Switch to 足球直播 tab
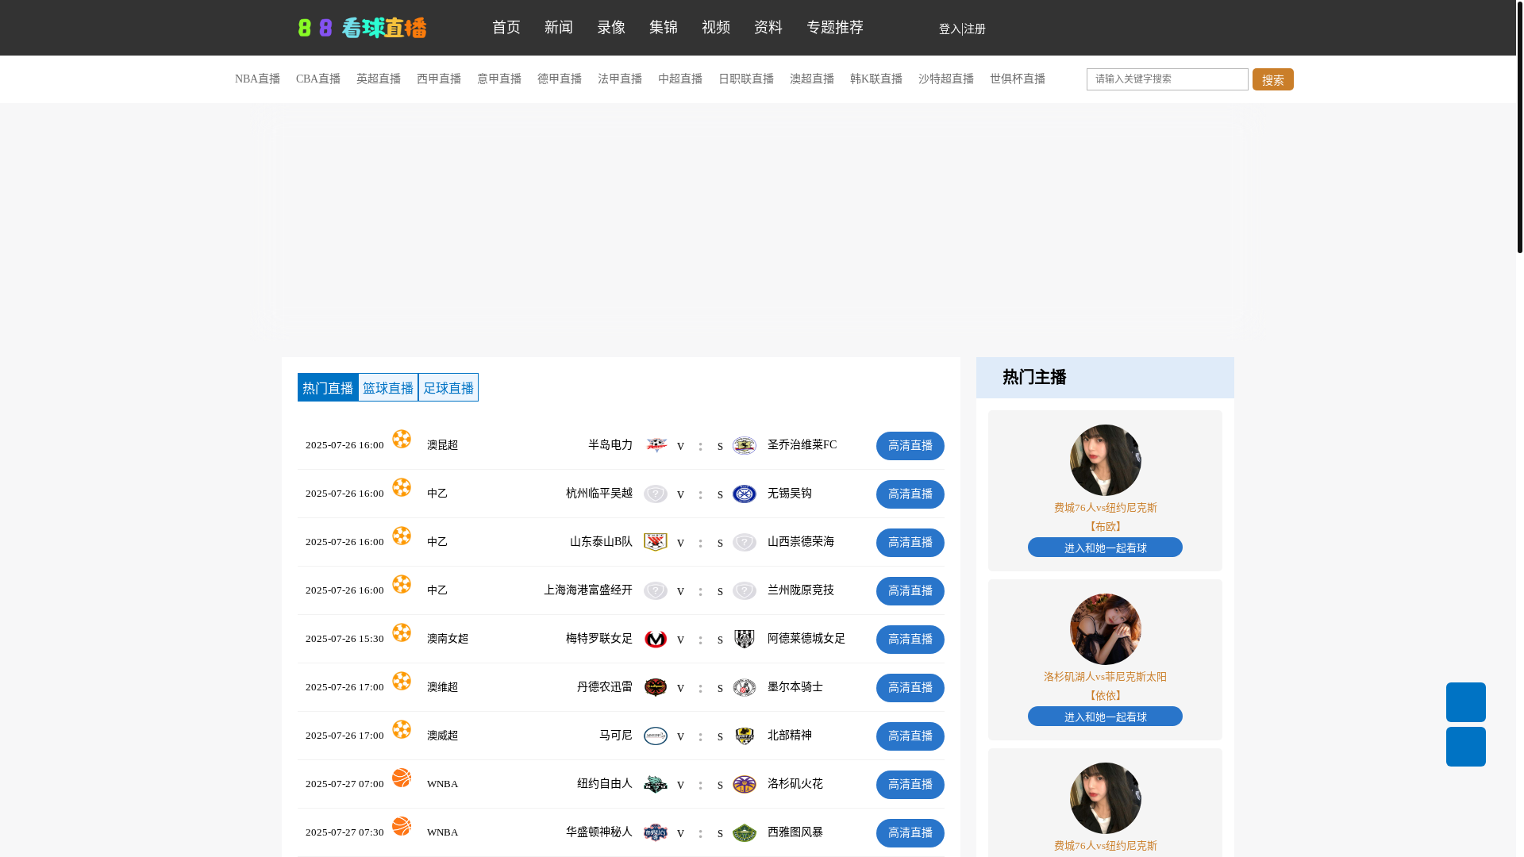Viewport: 1524px width, 857px height. [x=448, y=387]
